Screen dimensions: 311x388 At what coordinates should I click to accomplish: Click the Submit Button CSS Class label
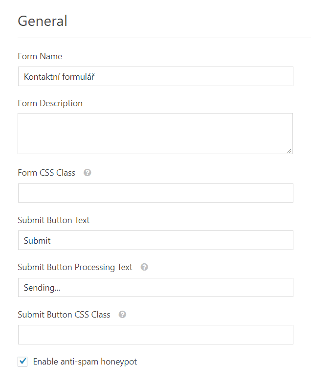click(64, 315)
